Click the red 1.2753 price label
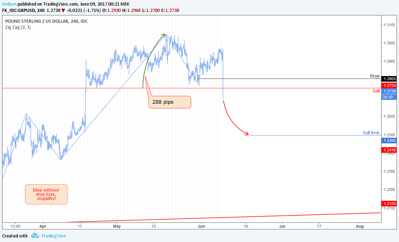399x242 pixels. click(390, 85)
